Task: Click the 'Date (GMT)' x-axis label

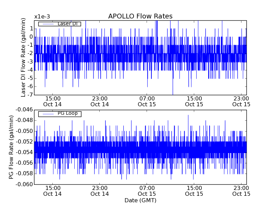Action: [x=140, y=200]
